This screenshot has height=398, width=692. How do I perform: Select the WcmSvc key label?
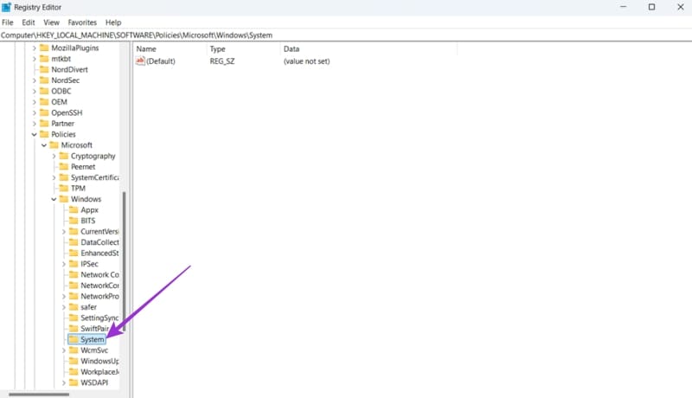tap(94, 350)
